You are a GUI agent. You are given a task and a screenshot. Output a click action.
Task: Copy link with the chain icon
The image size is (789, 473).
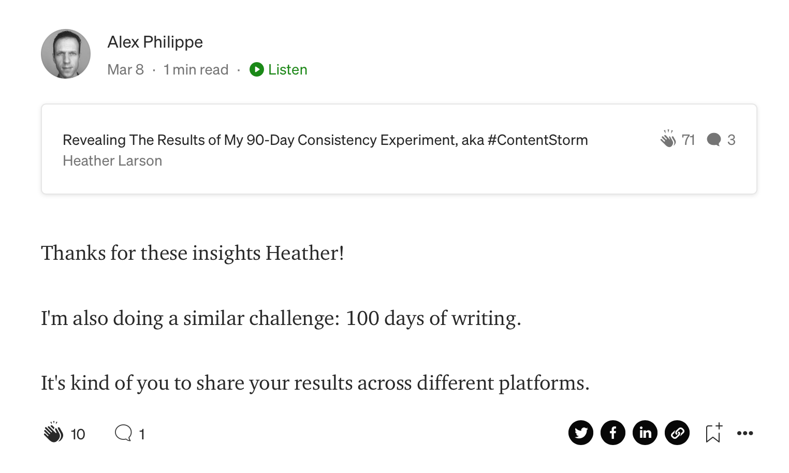pos(677,433)
